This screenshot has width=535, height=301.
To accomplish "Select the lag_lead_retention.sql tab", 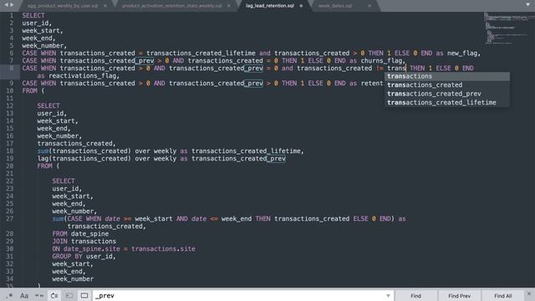I will (270, 6).
